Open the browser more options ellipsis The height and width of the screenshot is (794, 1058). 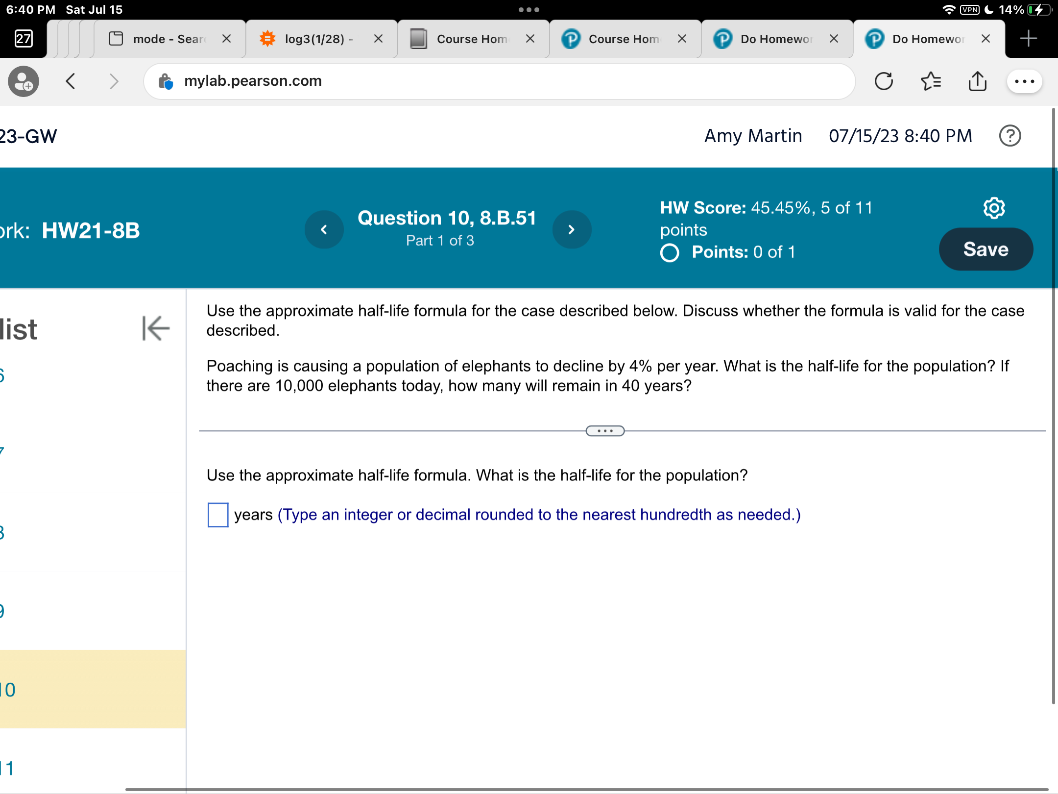[x=1024, y=81]
